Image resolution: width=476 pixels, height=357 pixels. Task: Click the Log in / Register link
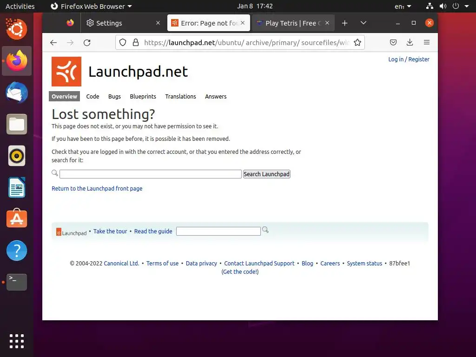click(409, 59)
